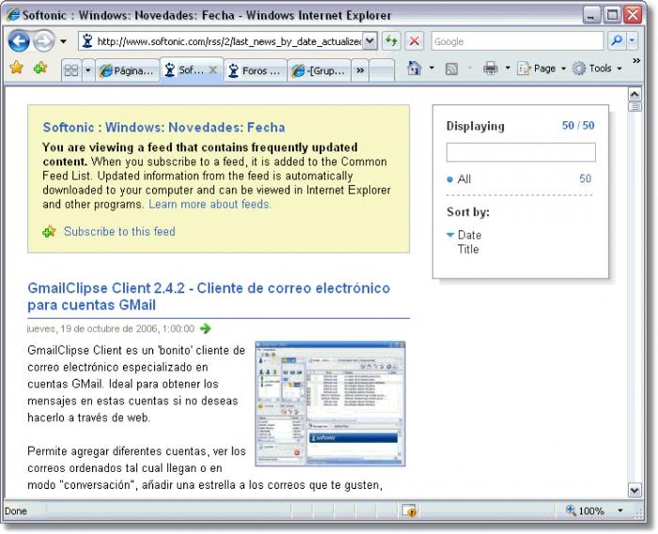This screenshot has width=658, height=534.
Task: Open search provider options dropdown
Action: 632,41
